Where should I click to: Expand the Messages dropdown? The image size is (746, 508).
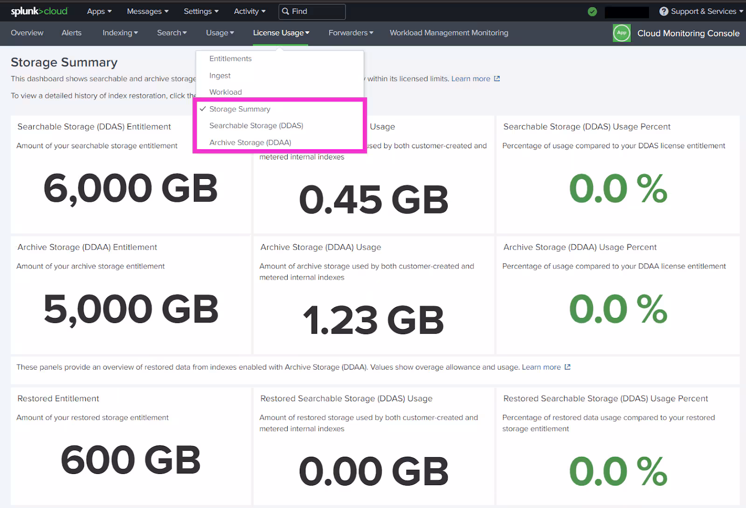[x=147, y=12]
